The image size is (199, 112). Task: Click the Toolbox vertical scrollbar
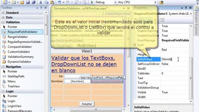[46, 25]
